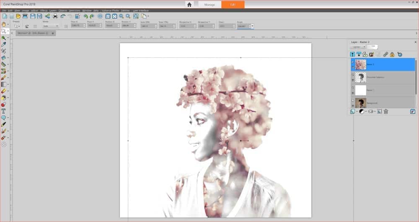This screenshot has height=222, width=419.
Task: Click the Home icon button
Action: [x=189, y=5]
